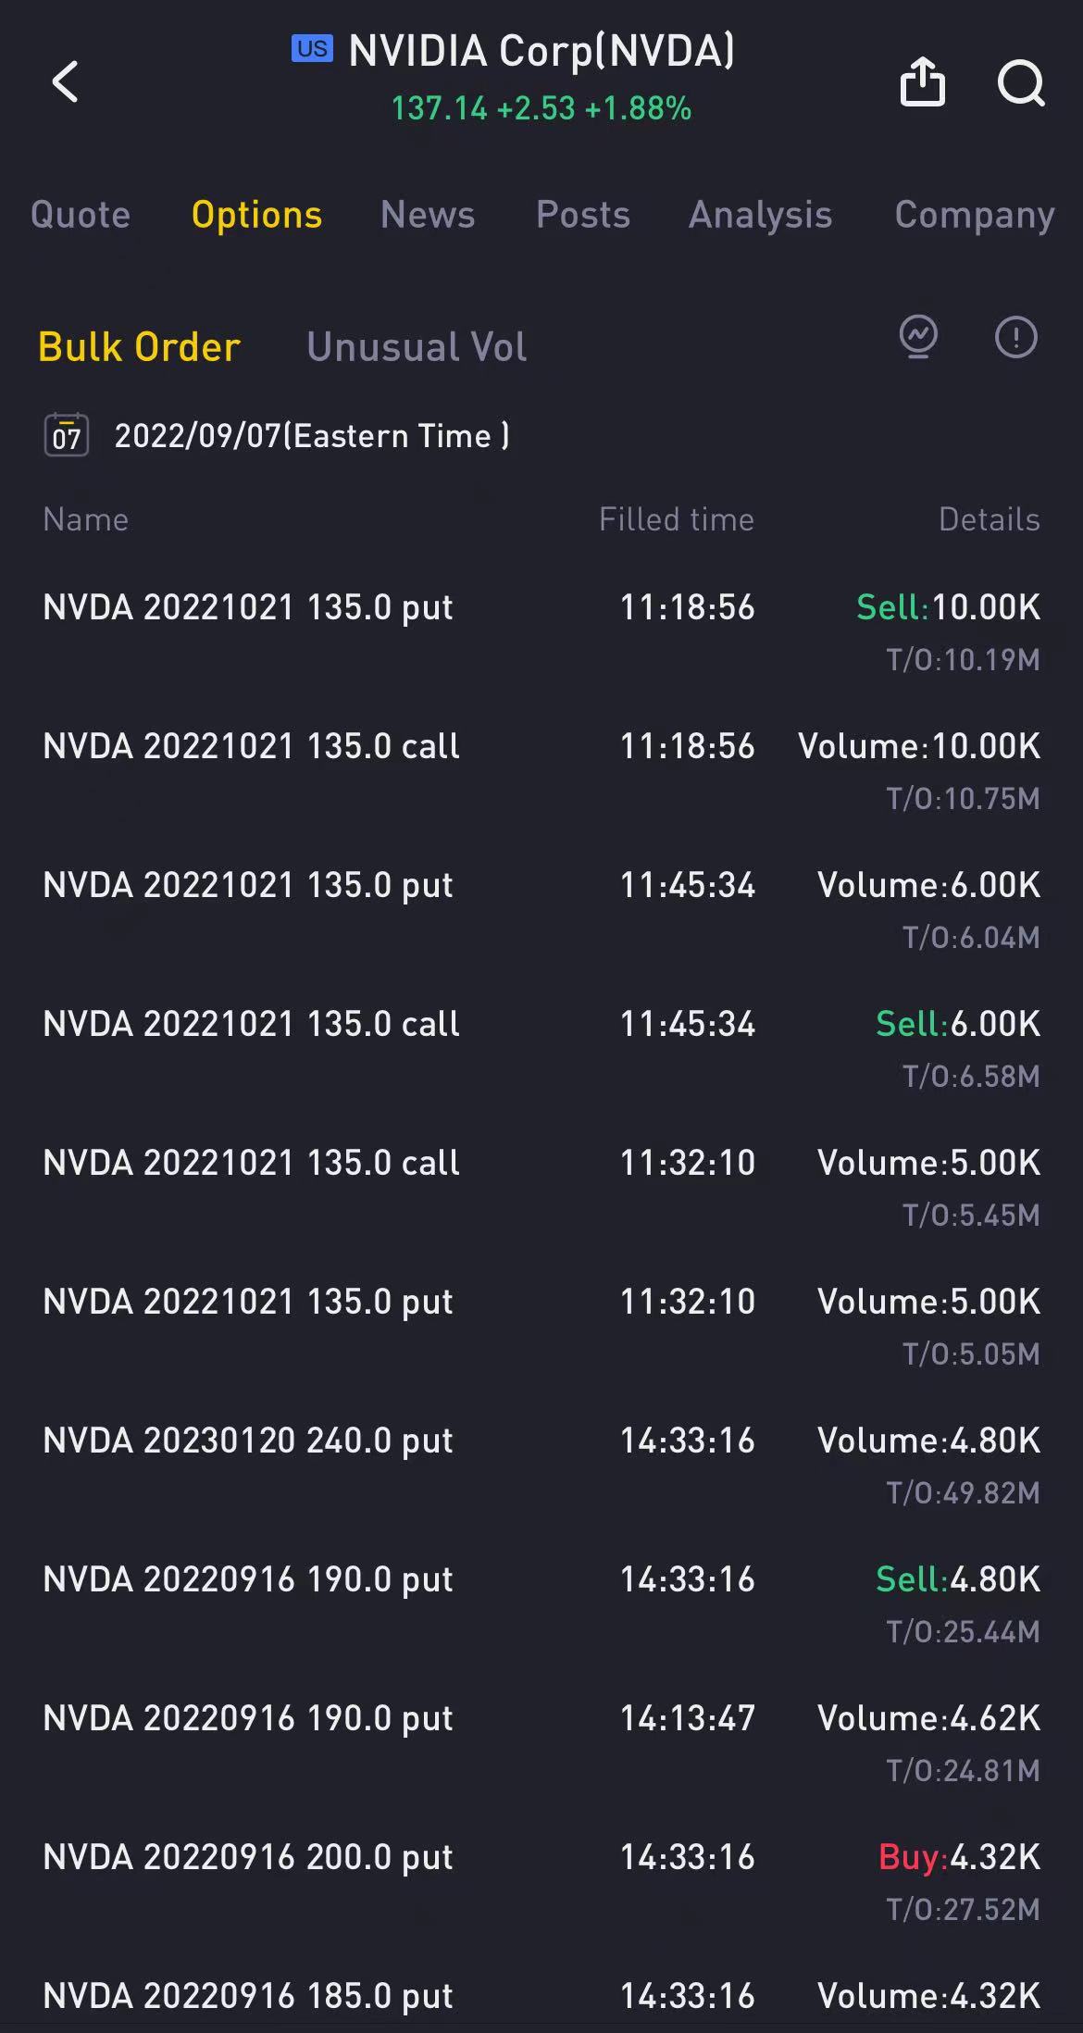Tap the 137.14 price change line

pos(541,108)
